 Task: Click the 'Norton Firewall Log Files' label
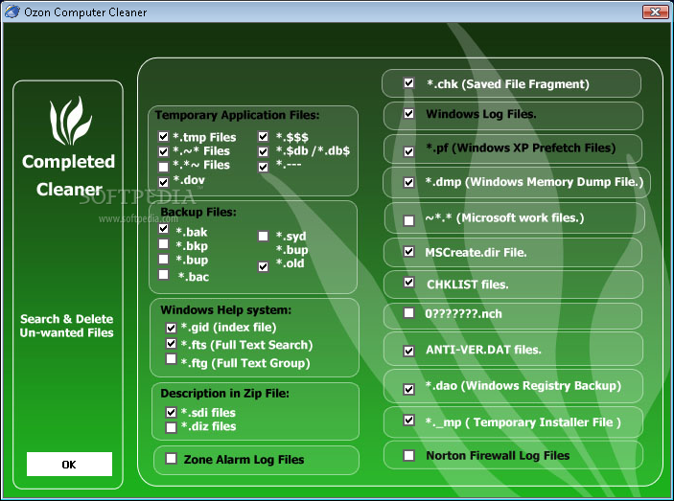pyautogui.click(x=498, y=455)
